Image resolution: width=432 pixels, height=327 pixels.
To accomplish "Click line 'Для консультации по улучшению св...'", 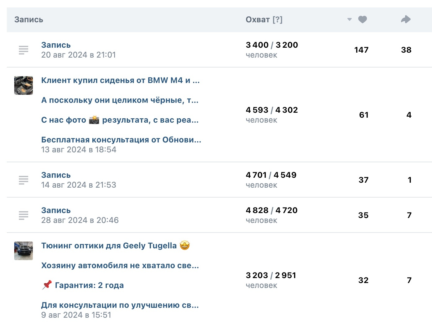I will click(120, 305).
